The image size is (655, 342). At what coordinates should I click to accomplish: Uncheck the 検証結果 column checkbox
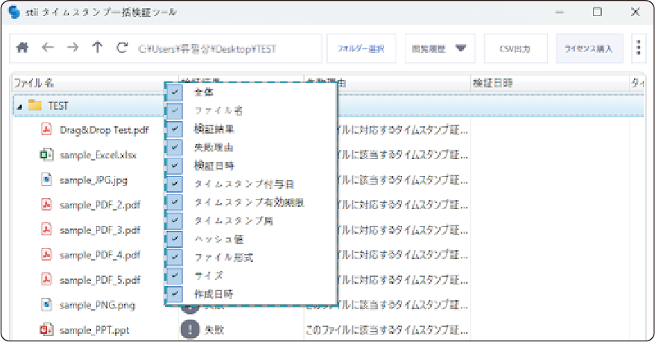[174, 128]
